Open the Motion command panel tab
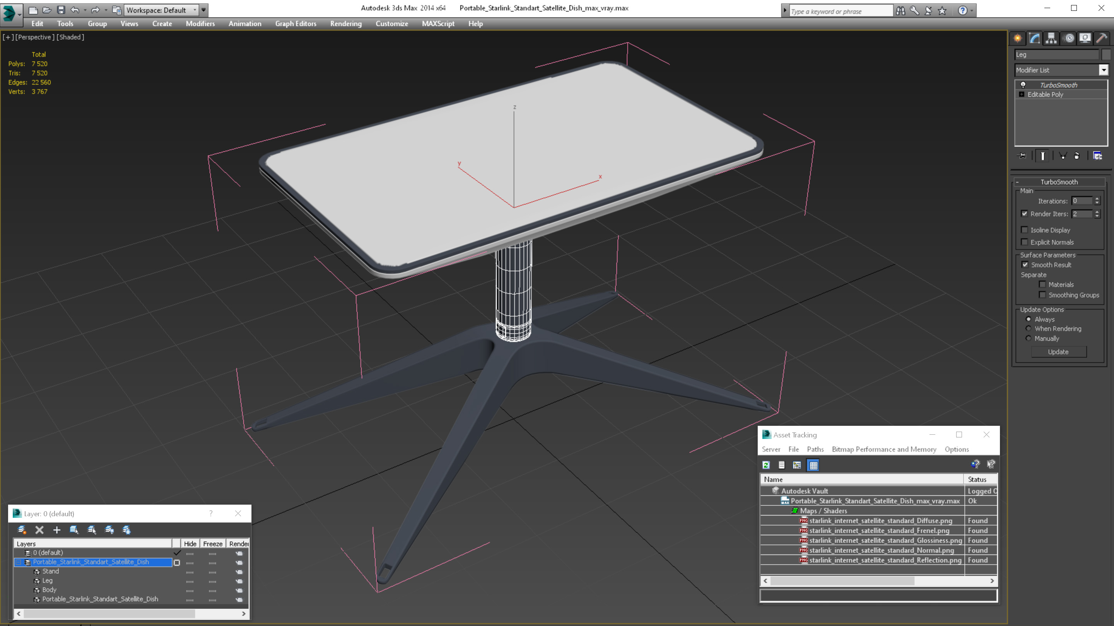 (x=1069, y=39)
